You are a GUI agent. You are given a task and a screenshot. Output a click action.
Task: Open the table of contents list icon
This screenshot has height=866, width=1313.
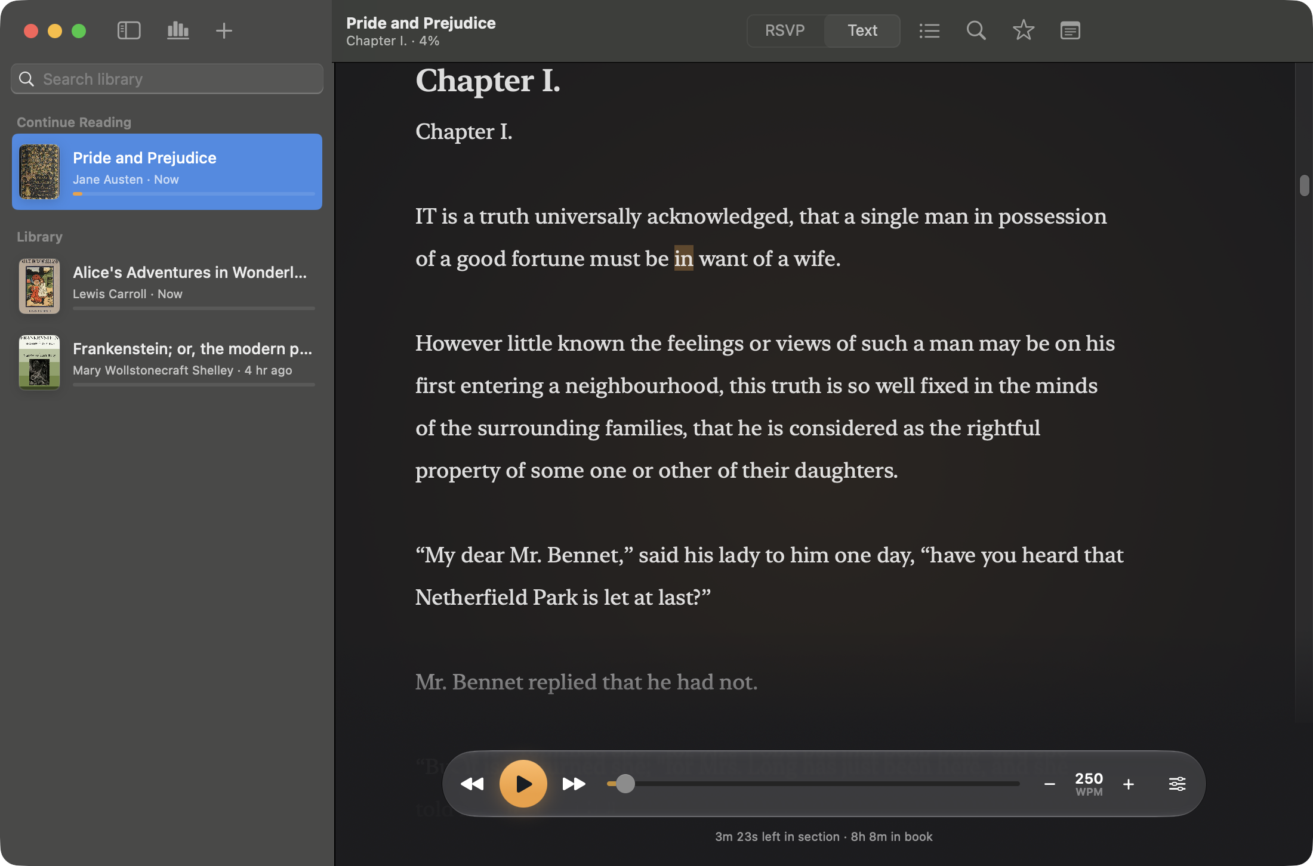(929, 30)
